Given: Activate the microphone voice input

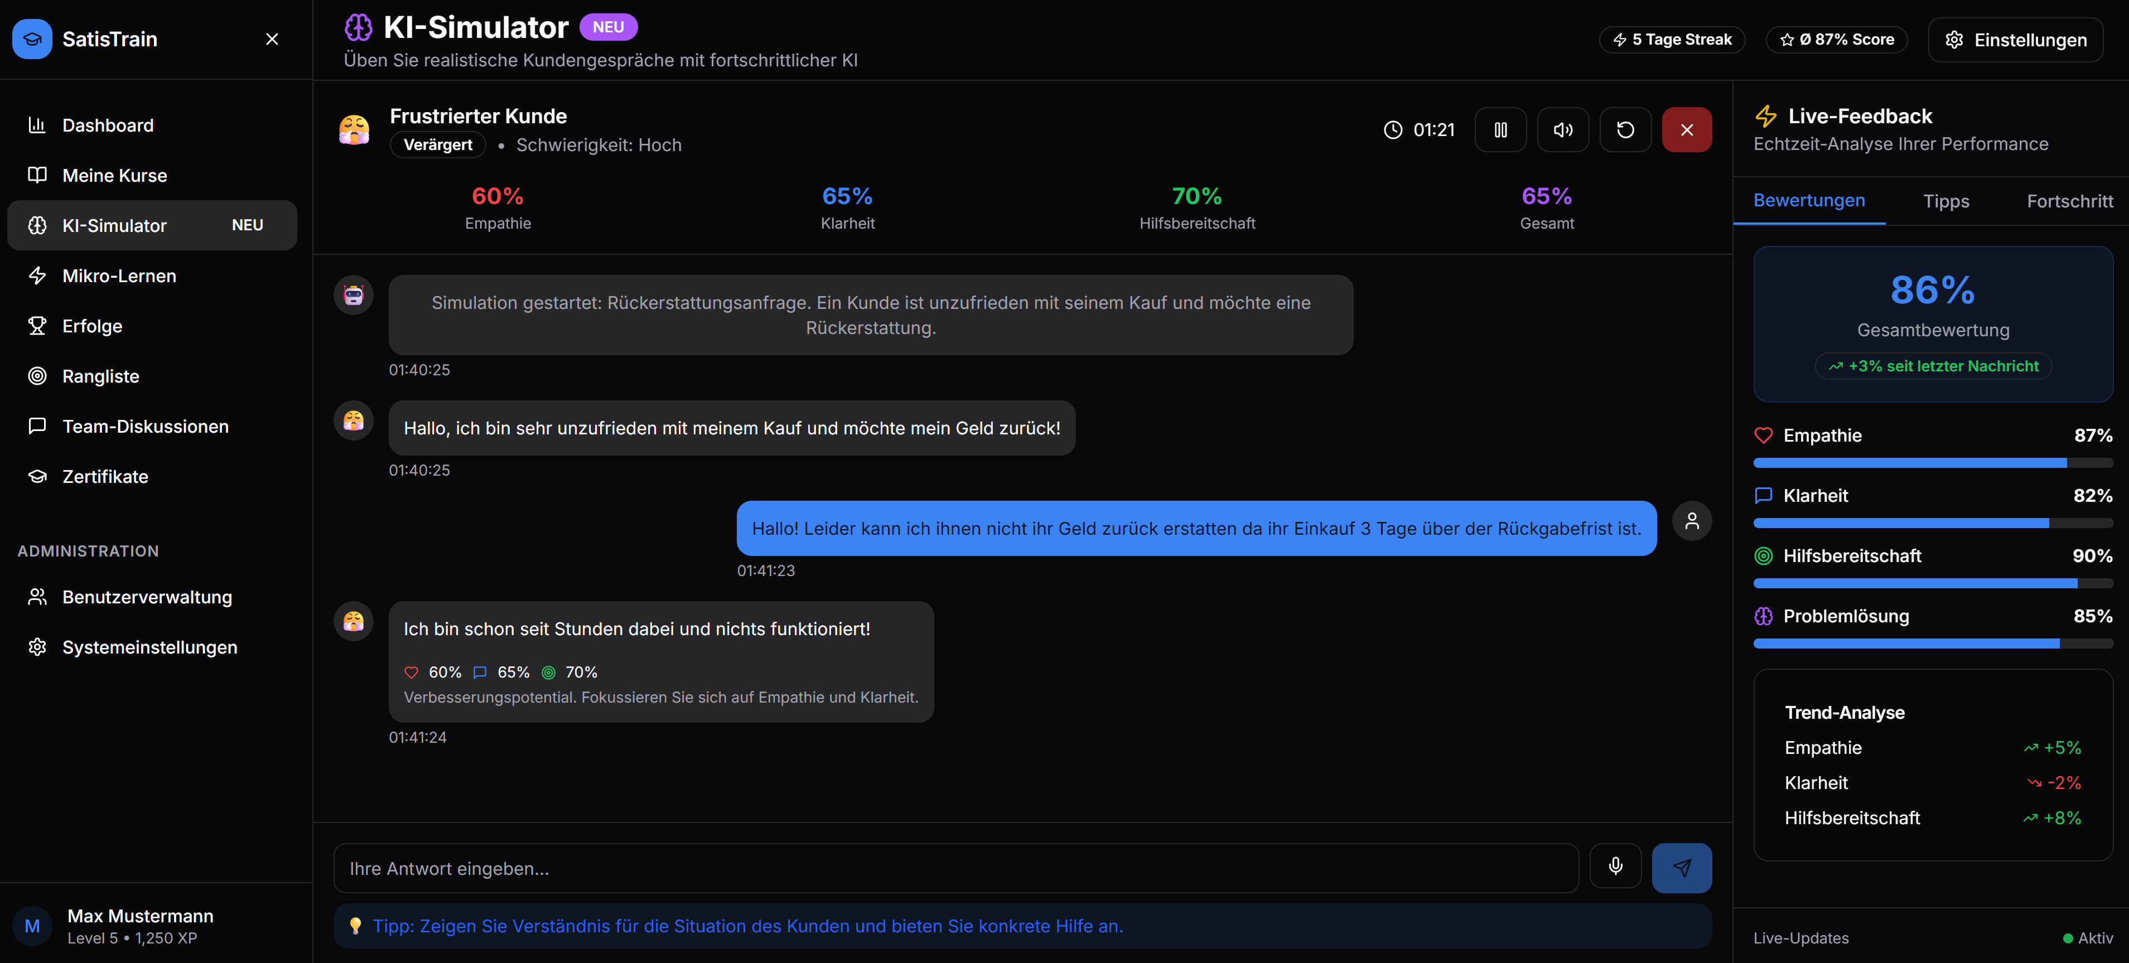Looking at the screenshot, I should (1615, 865).
